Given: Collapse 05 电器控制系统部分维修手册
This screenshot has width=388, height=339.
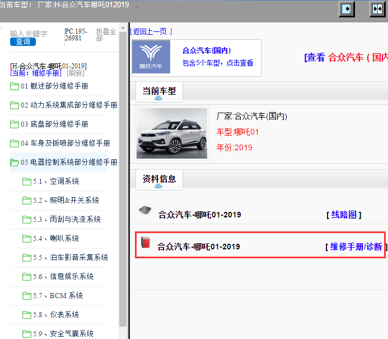Looking at the screenshot, I should [69, 162].
